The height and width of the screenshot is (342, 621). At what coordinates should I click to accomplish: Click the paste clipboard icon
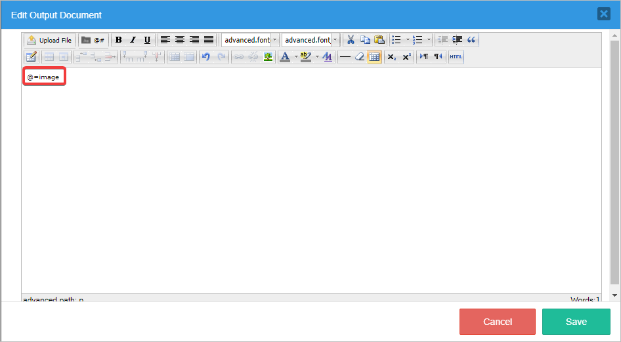[379, 40]
